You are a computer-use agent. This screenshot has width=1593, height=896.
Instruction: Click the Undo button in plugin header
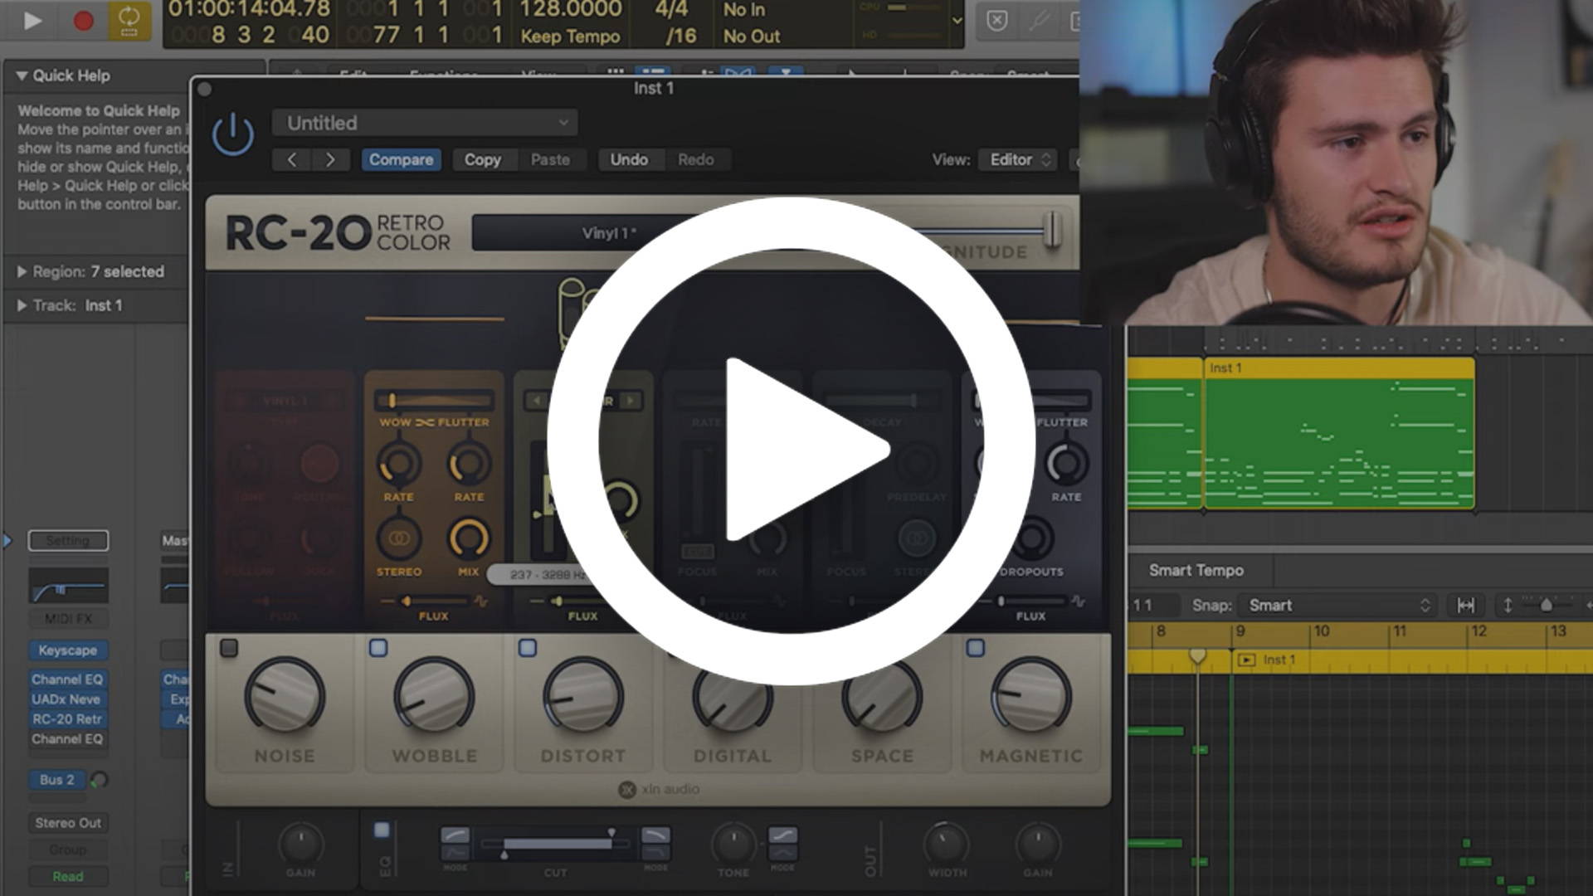[x=629, y=159]
